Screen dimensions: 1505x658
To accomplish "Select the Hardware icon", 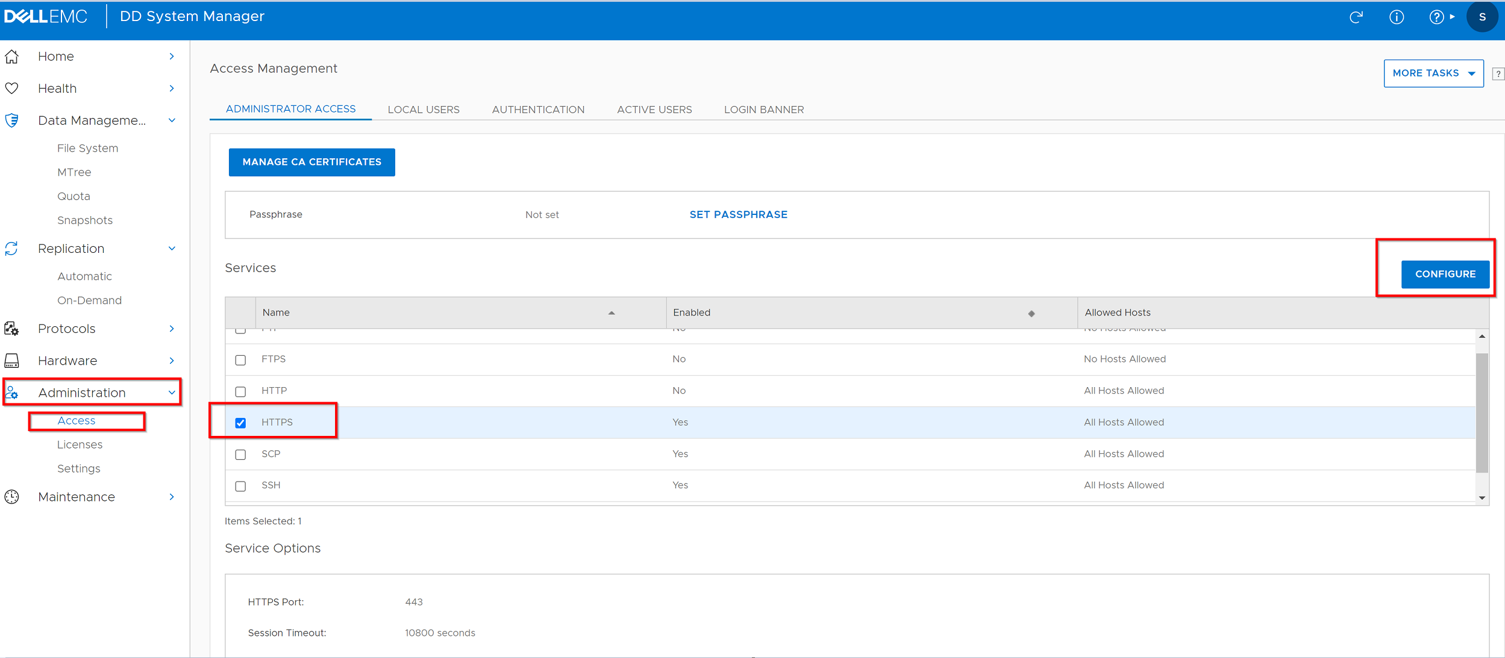I will (x=12, y=361).
